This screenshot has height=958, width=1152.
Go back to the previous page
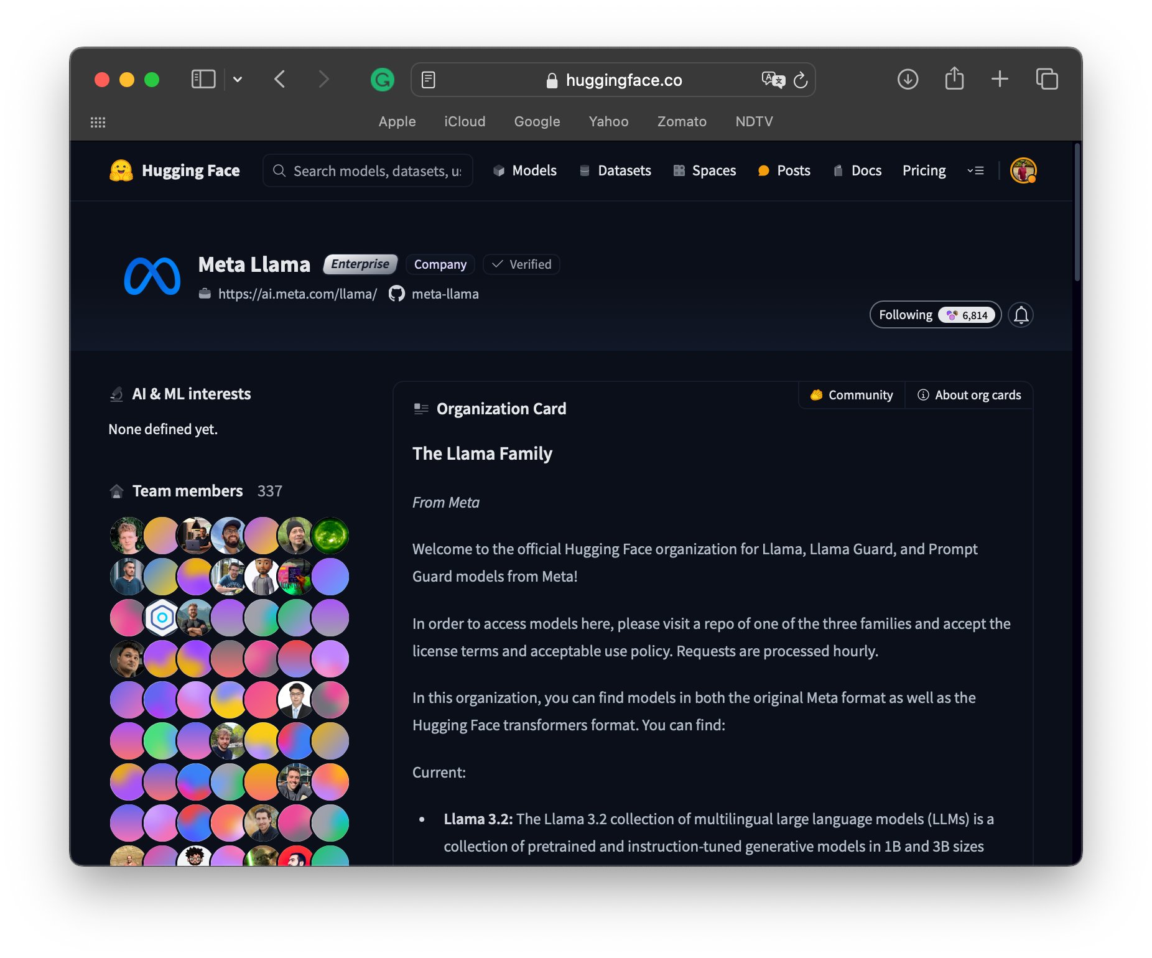280,80
